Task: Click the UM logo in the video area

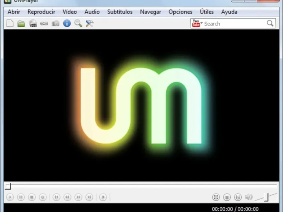Action: [141, 106]
